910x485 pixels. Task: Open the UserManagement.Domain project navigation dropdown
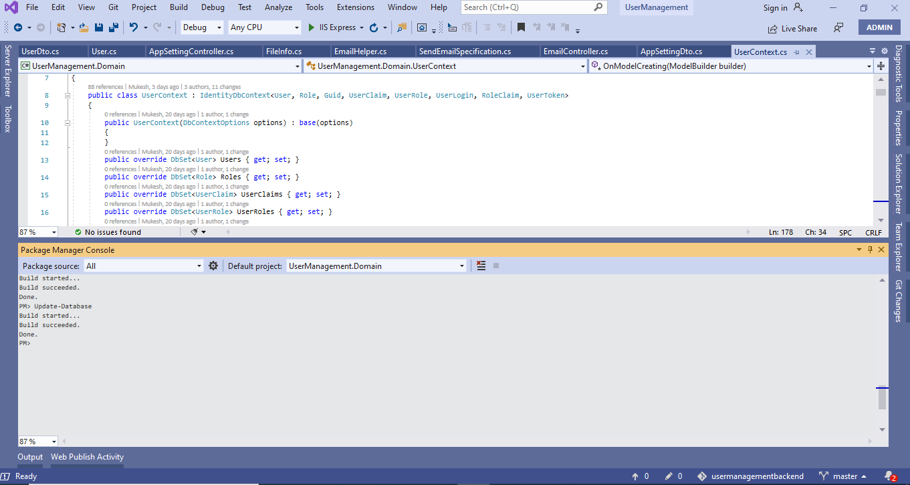160,66
